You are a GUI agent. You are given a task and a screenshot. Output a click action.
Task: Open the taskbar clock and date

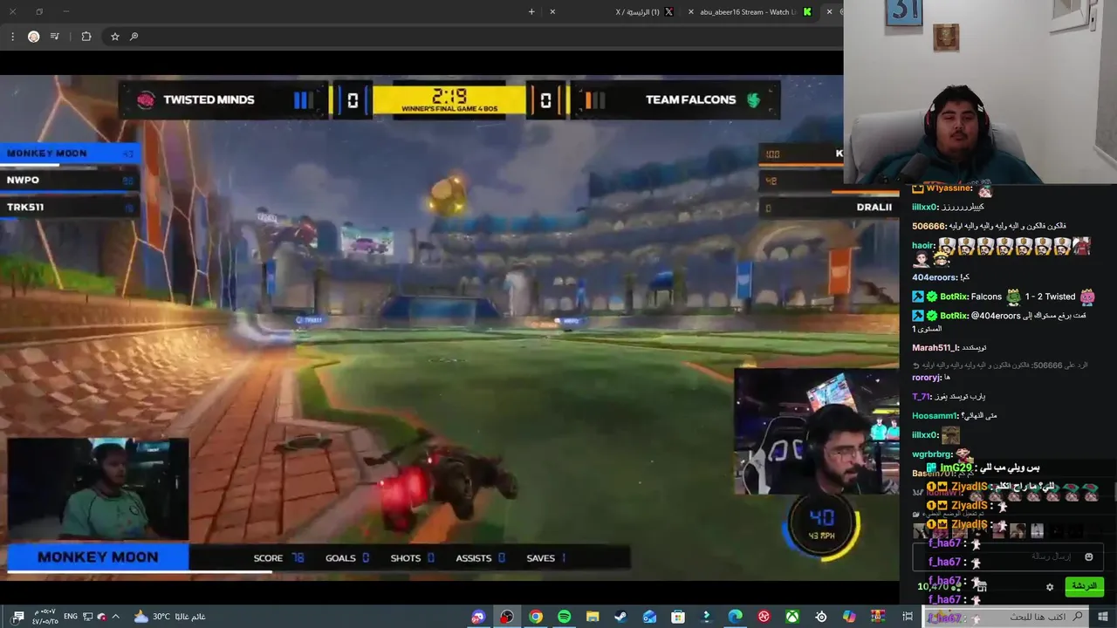(x=45, y=617)
